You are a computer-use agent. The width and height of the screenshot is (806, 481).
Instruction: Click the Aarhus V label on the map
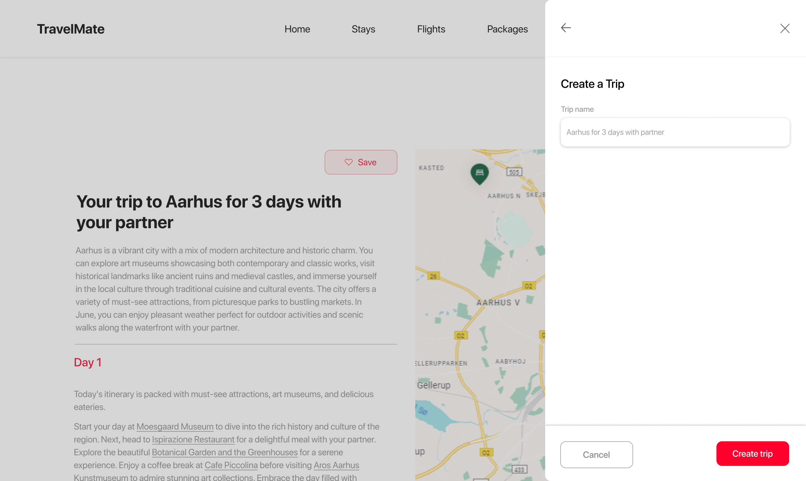498,303
